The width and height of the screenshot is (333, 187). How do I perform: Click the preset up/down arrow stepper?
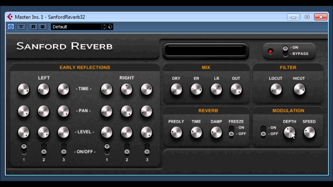[x=104, y=27]
